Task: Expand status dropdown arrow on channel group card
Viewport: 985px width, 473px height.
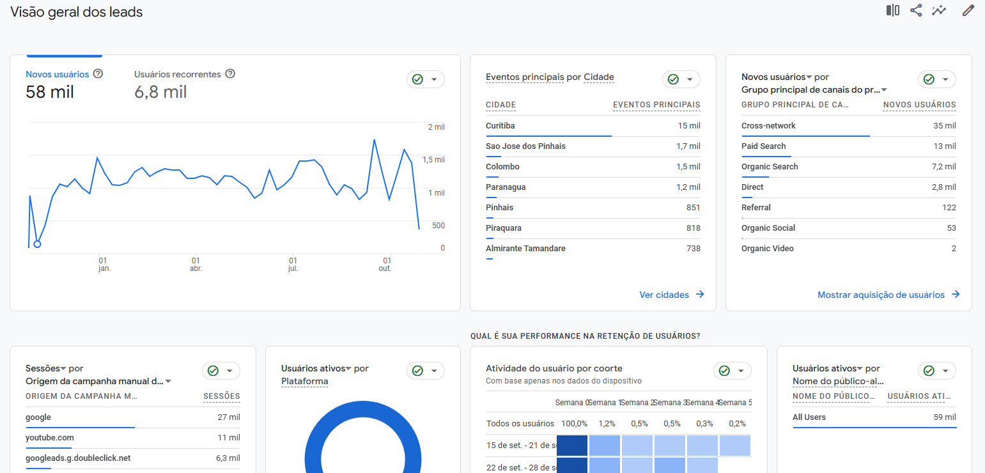Action: [945, 79]
